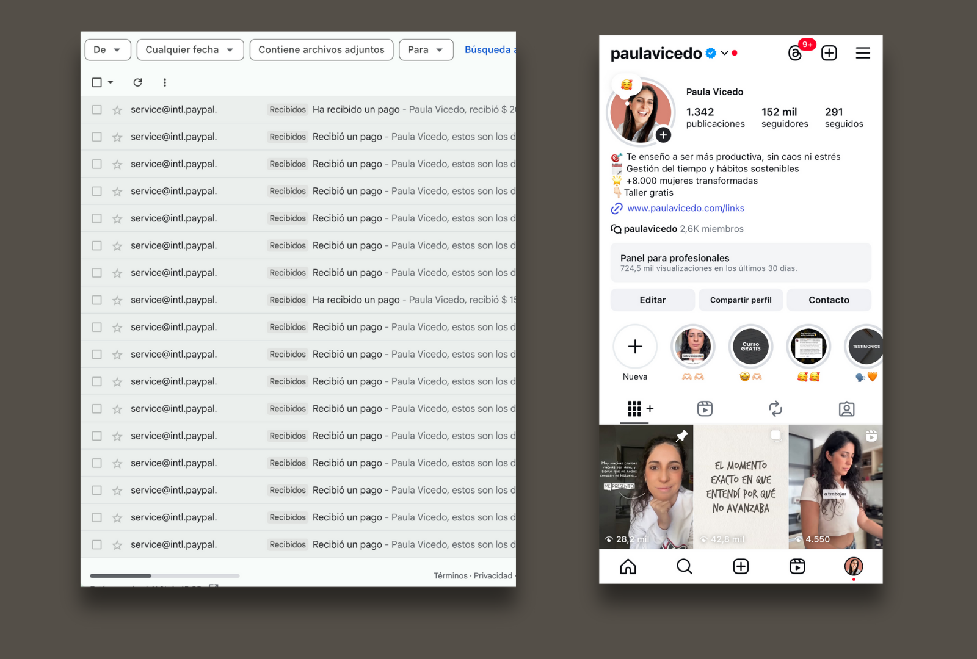This screenshot has width=977, height=659.
Task: Open the paulavicedo broadcast channel, 2,6K miembros
Action: coord(677,229)
